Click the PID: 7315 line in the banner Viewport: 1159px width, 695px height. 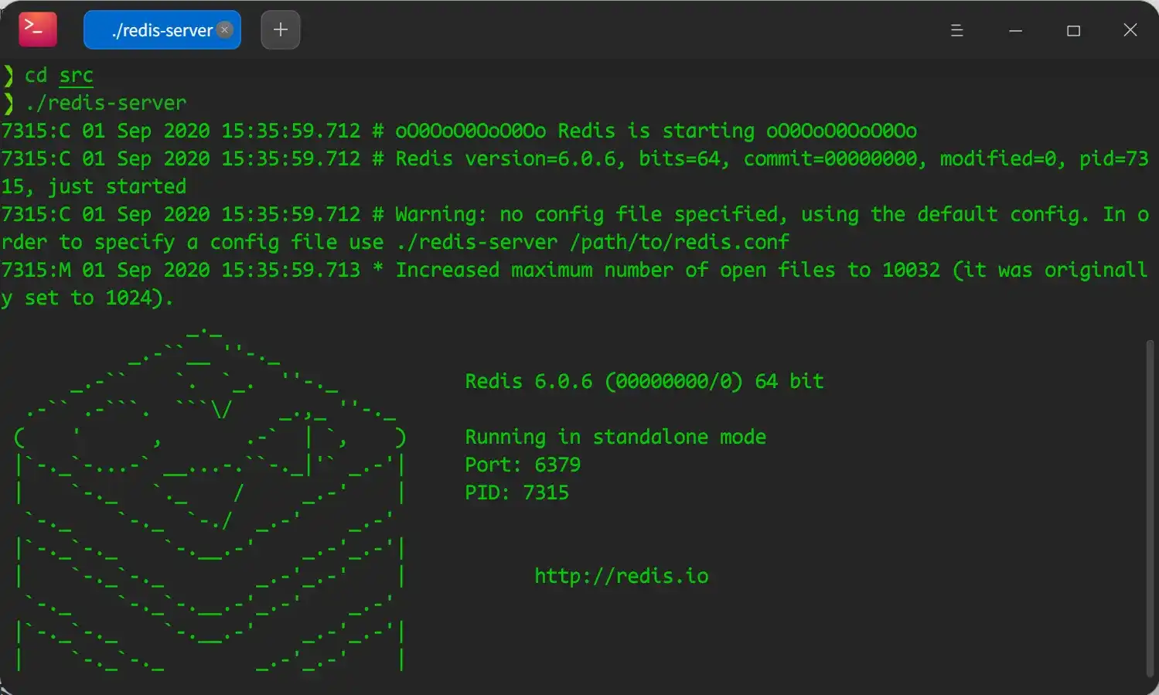click(516, 492)
